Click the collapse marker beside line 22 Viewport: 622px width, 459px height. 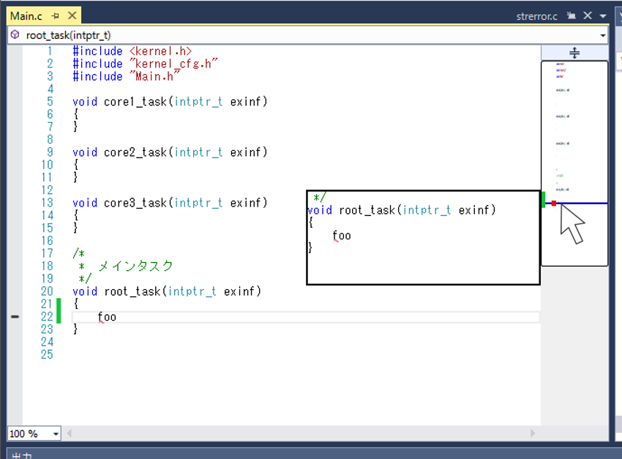click(15, 317)
